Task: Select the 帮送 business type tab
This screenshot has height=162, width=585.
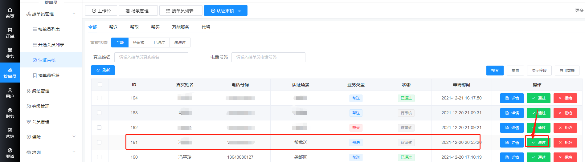Action: tap(113, 27)
